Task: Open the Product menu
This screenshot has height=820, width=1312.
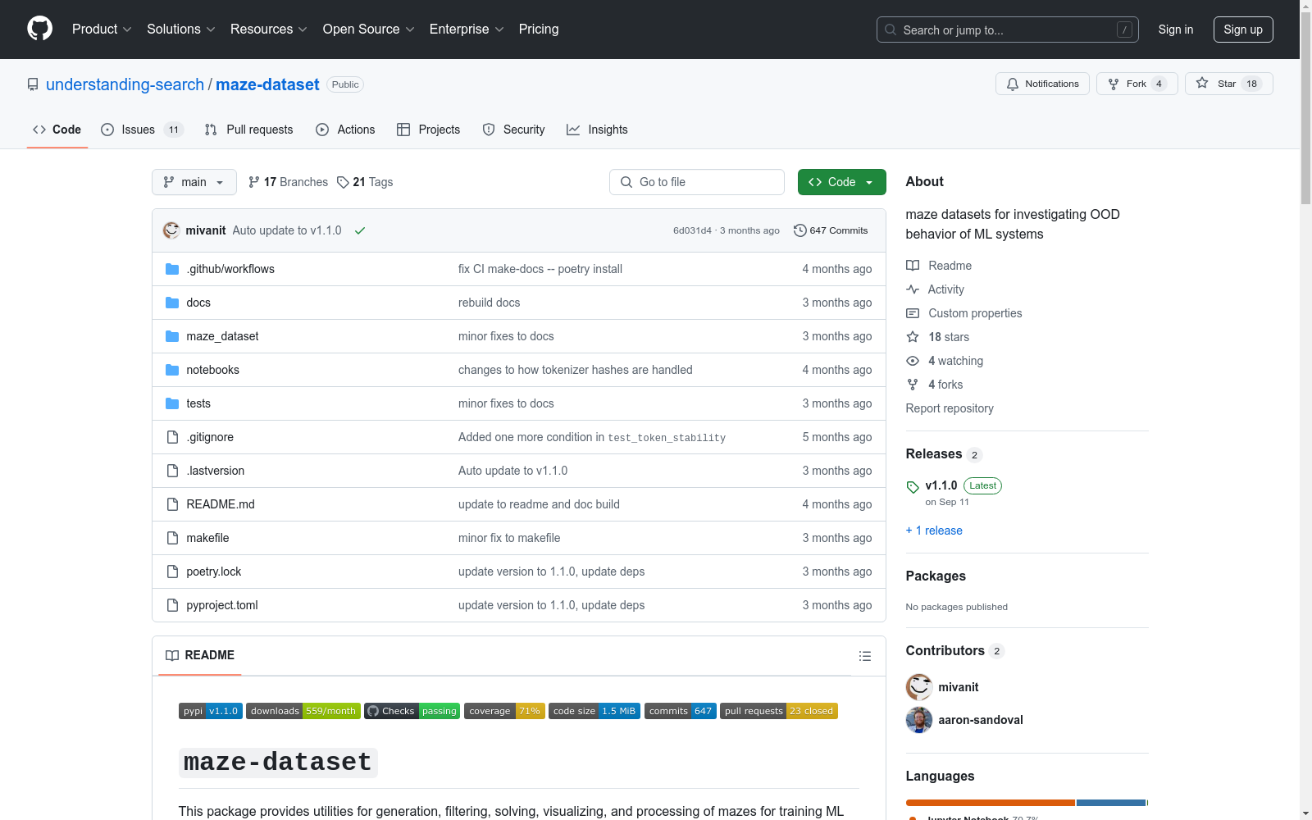Action: pos(102,29)
